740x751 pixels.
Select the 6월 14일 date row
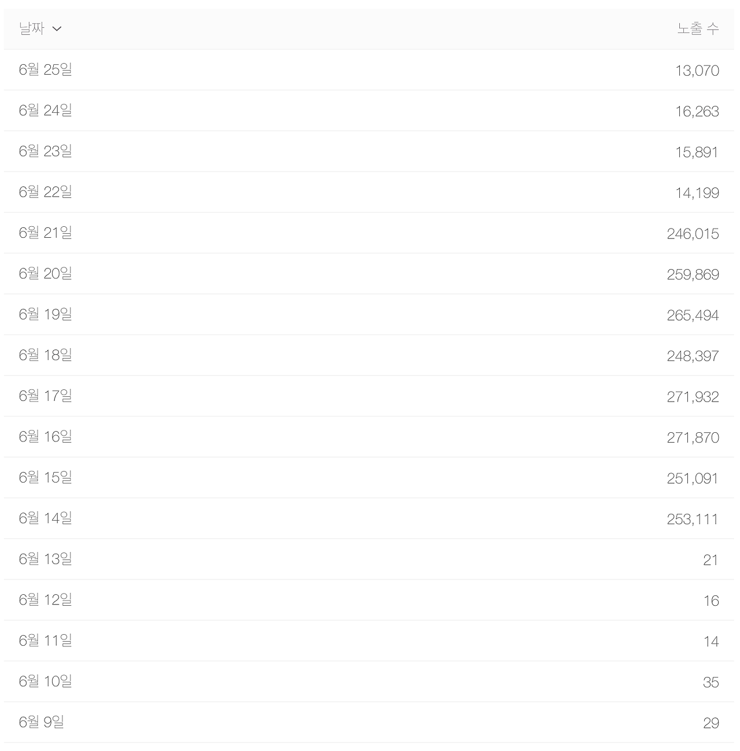coord(369,518)
